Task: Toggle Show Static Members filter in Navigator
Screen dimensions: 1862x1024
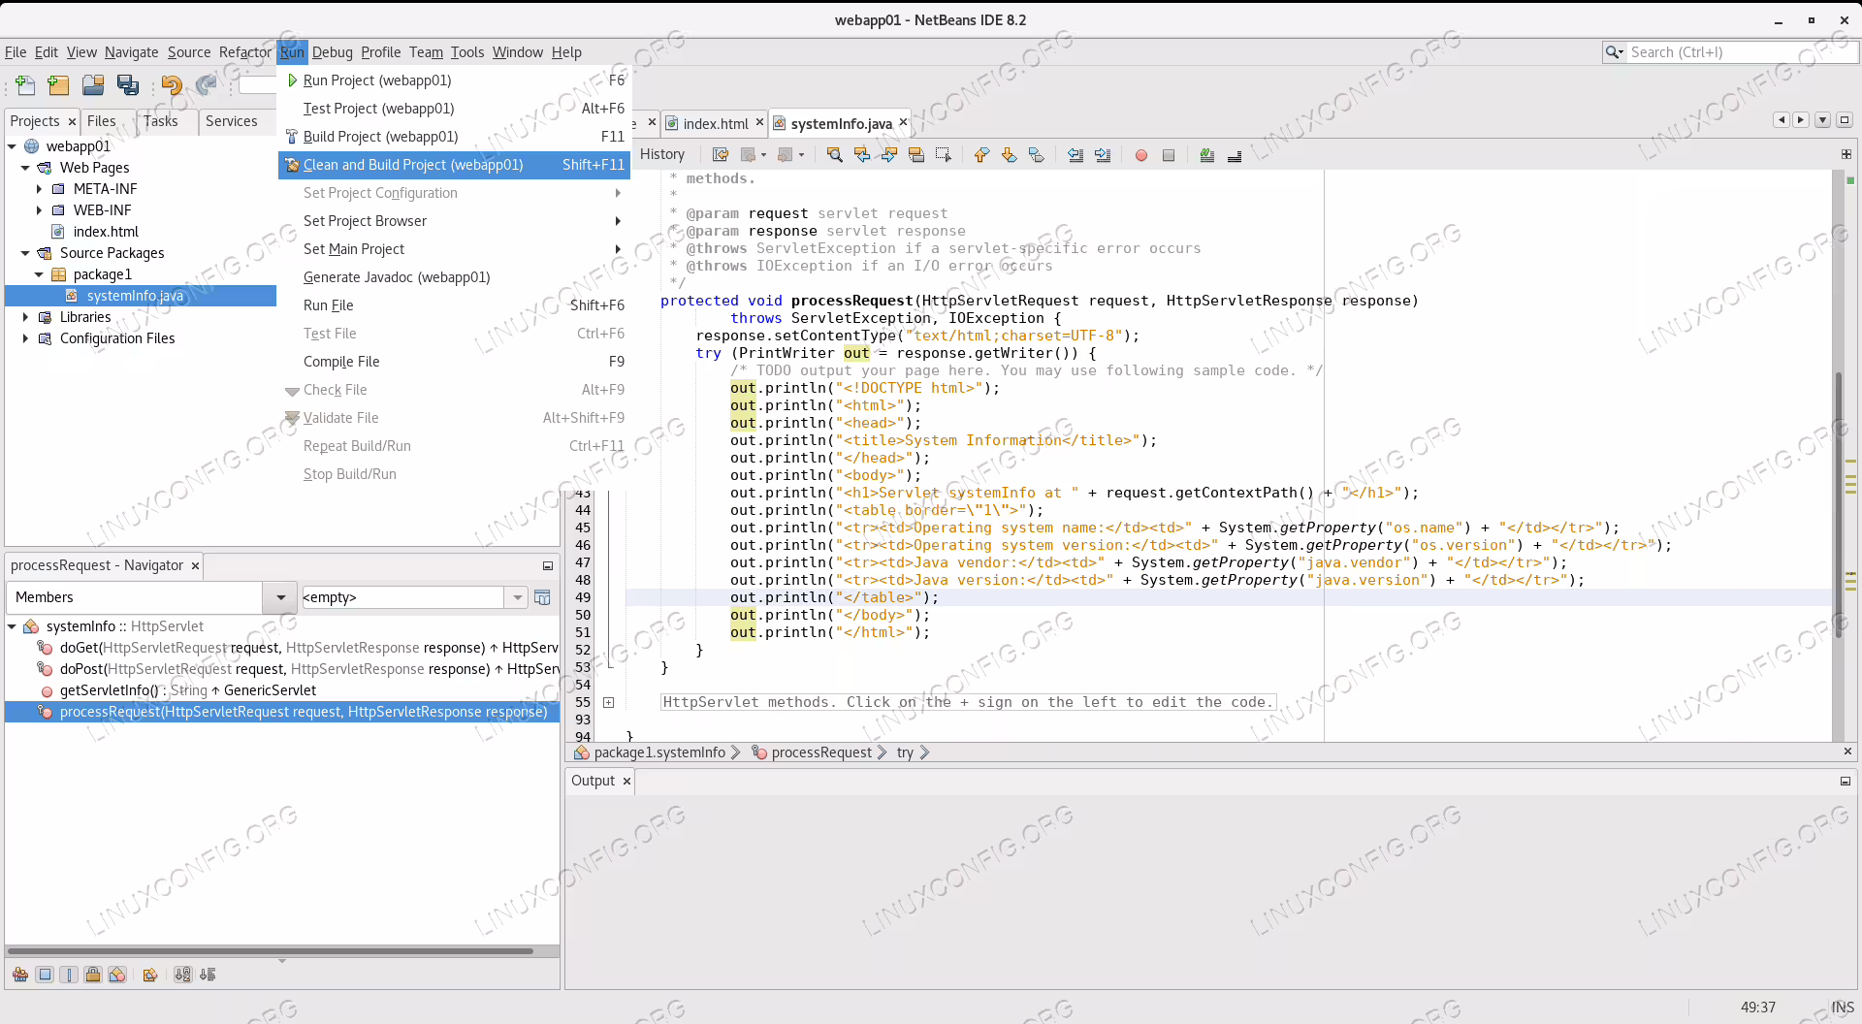Action: 68,975
